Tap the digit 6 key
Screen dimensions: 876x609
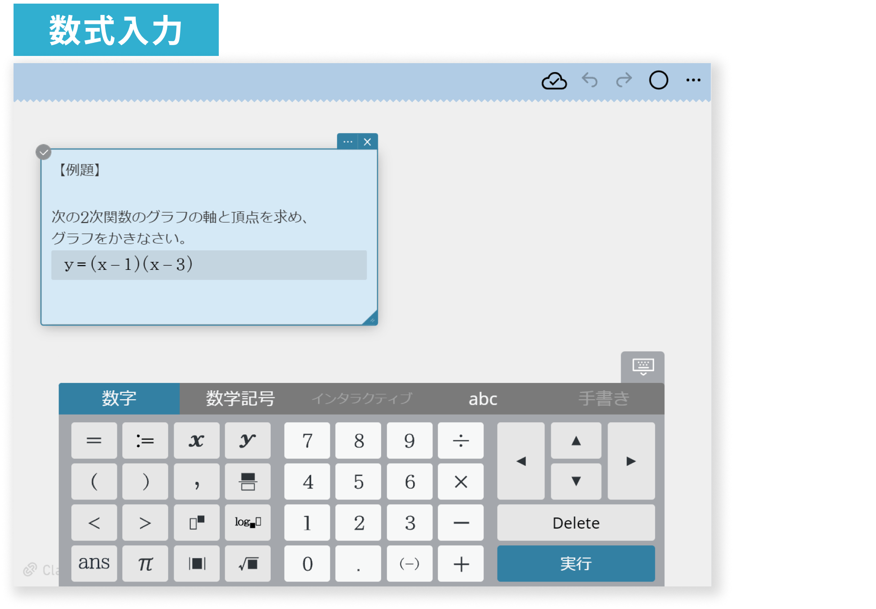pos(410,482)
